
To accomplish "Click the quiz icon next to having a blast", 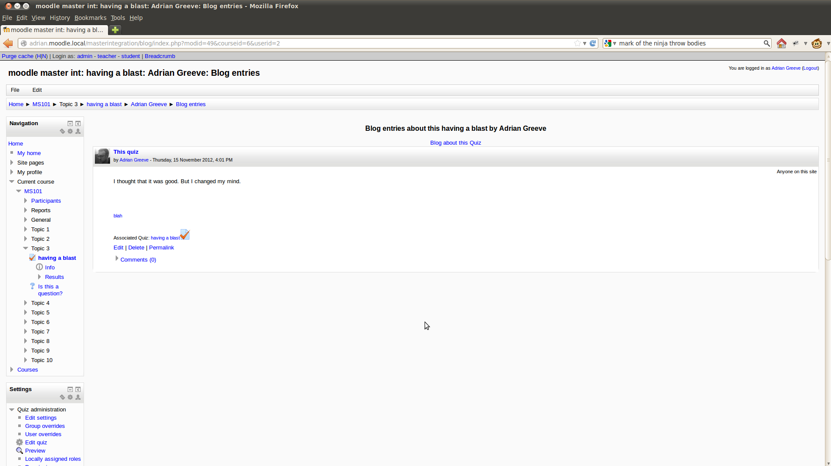I will (32, 258).
